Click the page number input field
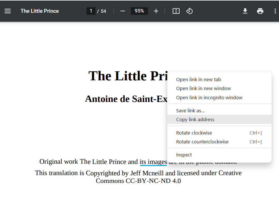 tap(91, 11)
